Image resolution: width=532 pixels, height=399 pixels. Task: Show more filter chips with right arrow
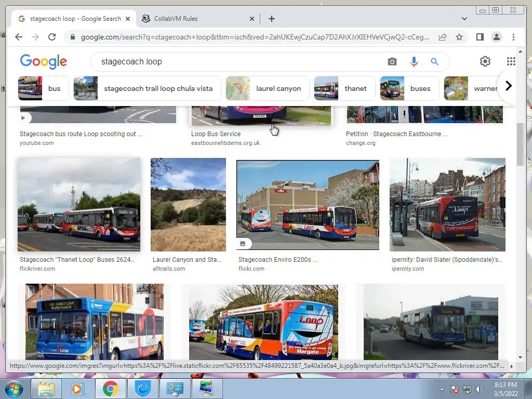pos(508,86)
